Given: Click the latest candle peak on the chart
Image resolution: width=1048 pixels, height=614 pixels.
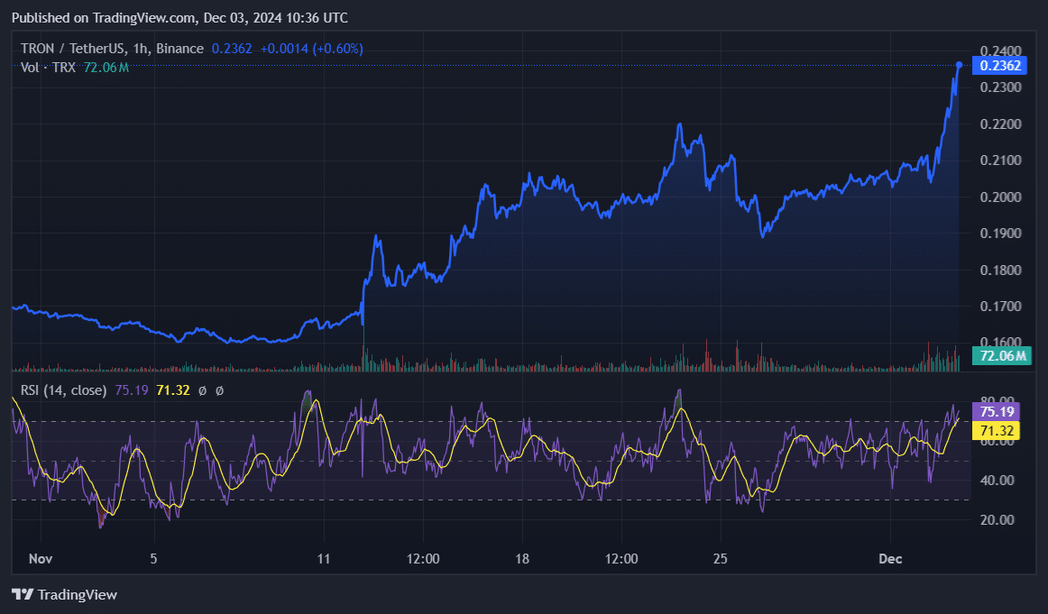Looking at the screenshot, I should 958,65.
